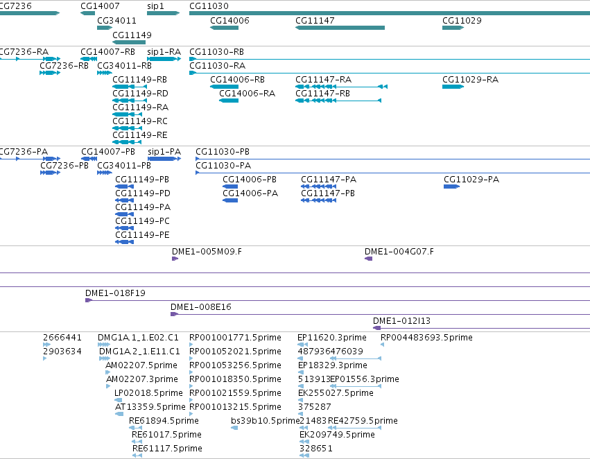Click the CG11029 gene label
590x459 pixels.
point(462,21)
